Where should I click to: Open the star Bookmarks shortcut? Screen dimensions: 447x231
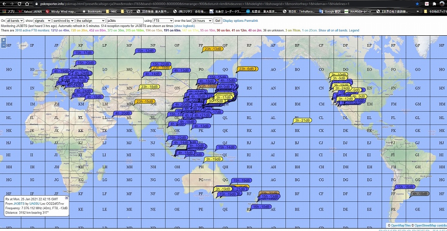point(92,11)
